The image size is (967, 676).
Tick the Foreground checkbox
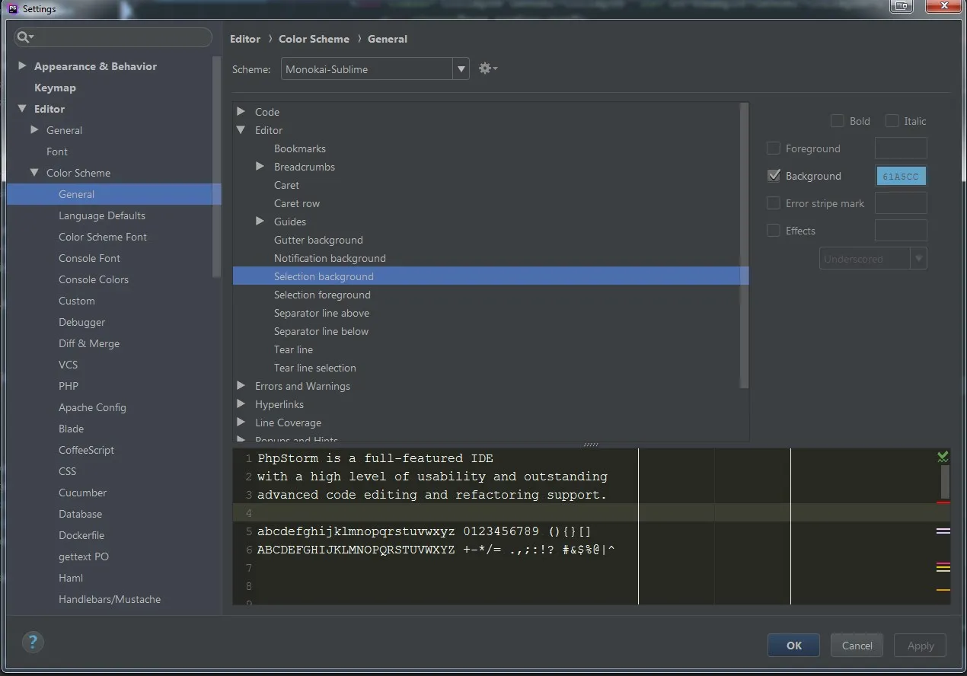[774, 148]
